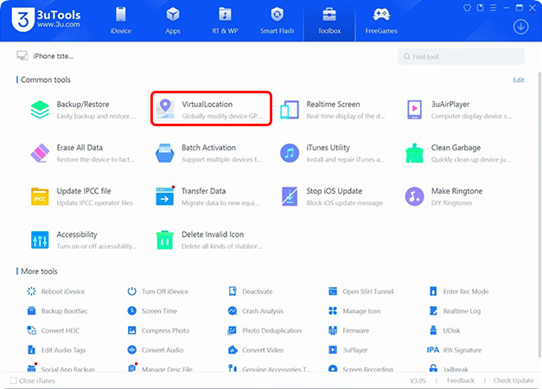Open the iTunes Utility icon

[290, 153]
